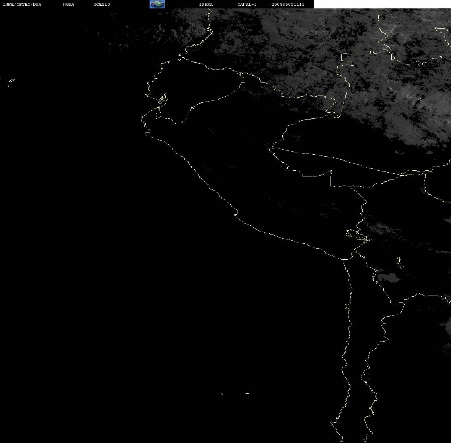This screenshot has width=451, height=443.
Task: Click the Galápagos island outline at far left
Action: (x=11, y=81)
